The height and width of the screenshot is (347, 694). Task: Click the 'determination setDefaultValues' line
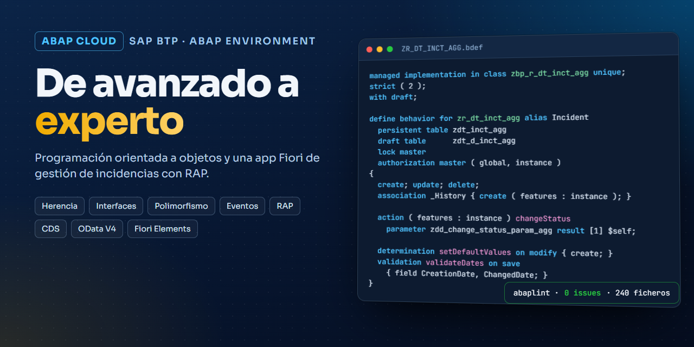coord(495,252)
